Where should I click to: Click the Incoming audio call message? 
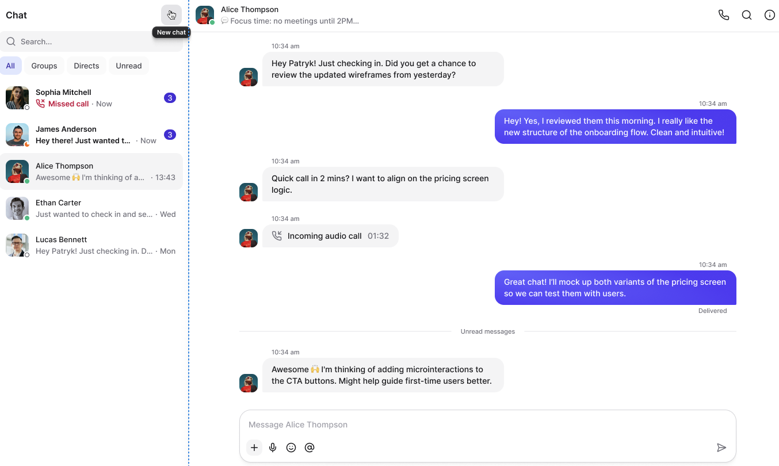click(x=330, y=236)
